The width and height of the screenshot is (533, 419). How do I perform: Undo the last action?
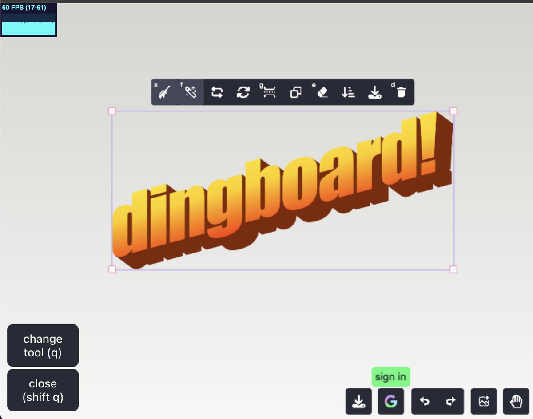tap(425, 402)
